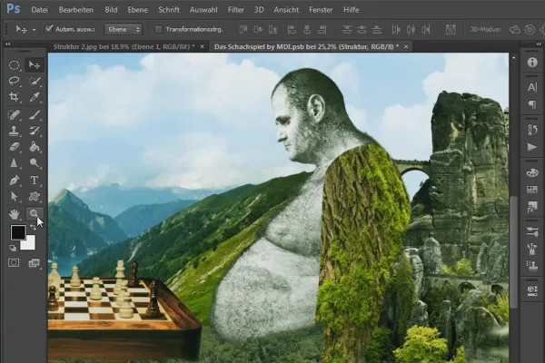
Task: Swap foreground and background colors
Action: click(x=33, y=227)
